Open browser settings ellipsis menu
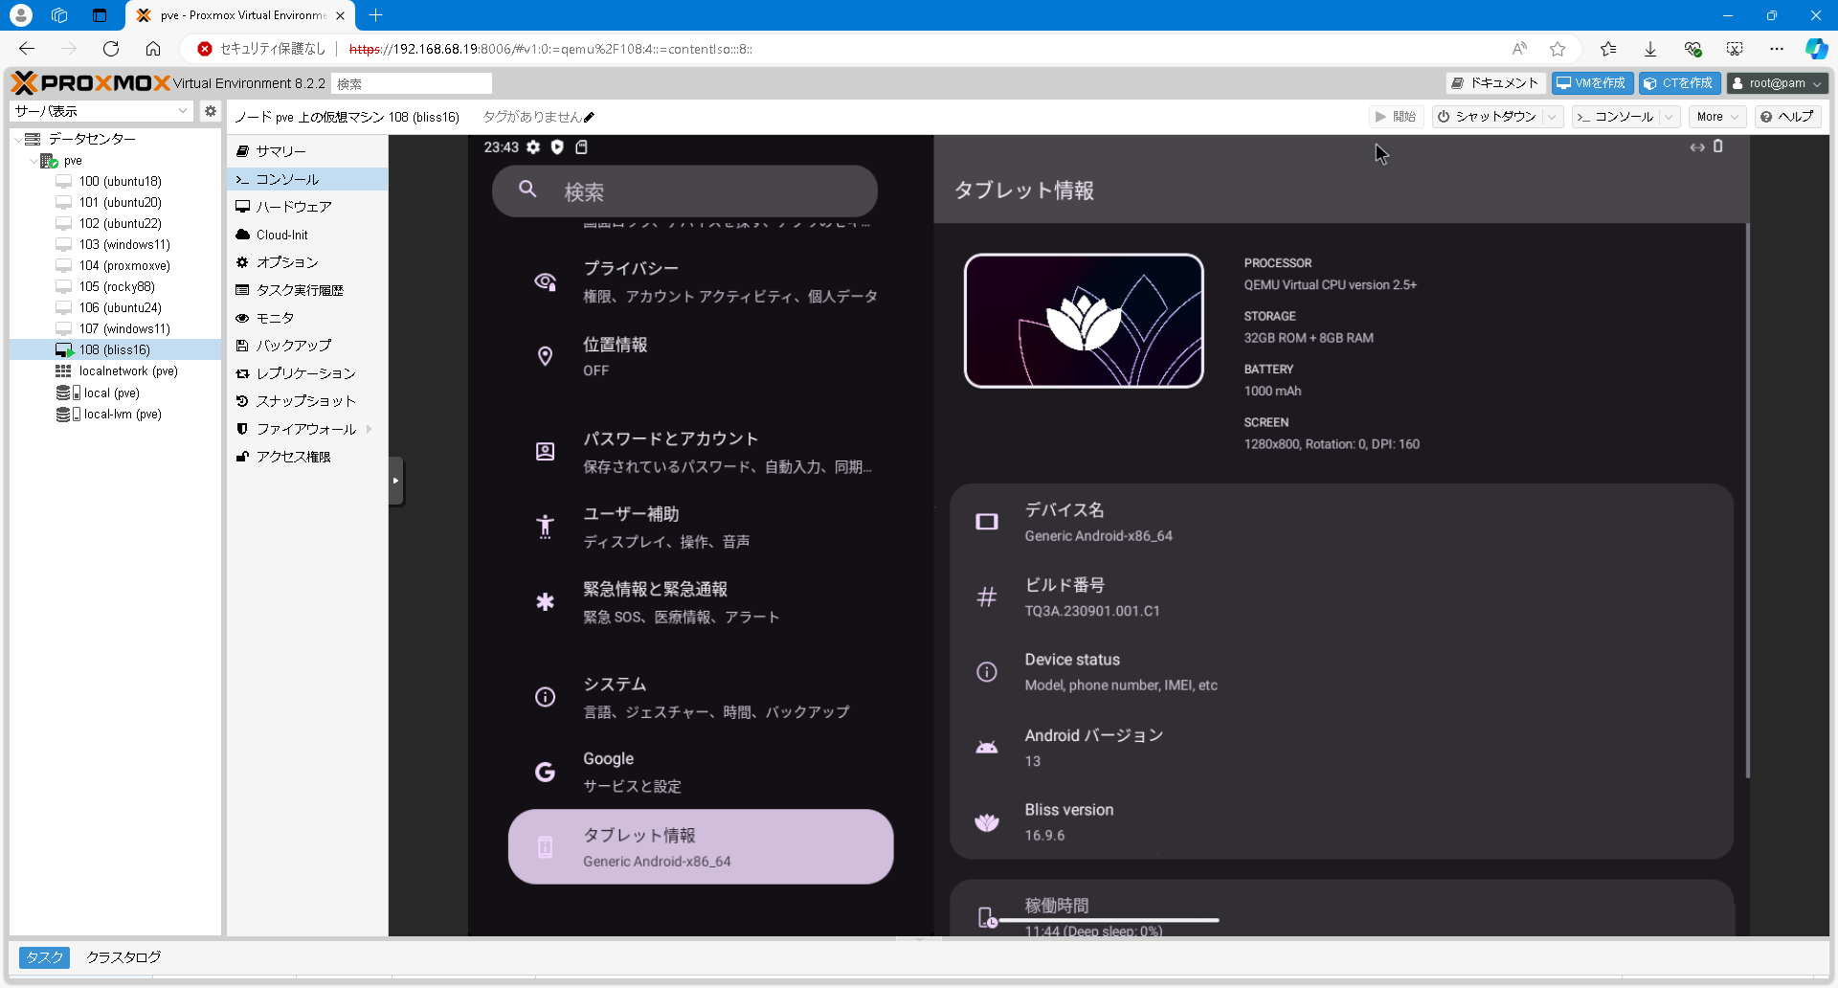 tap(1777, 49)
